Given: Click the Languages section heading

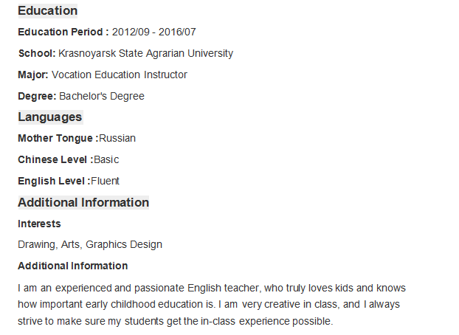Looking at the screenshot, I should 50,117.
